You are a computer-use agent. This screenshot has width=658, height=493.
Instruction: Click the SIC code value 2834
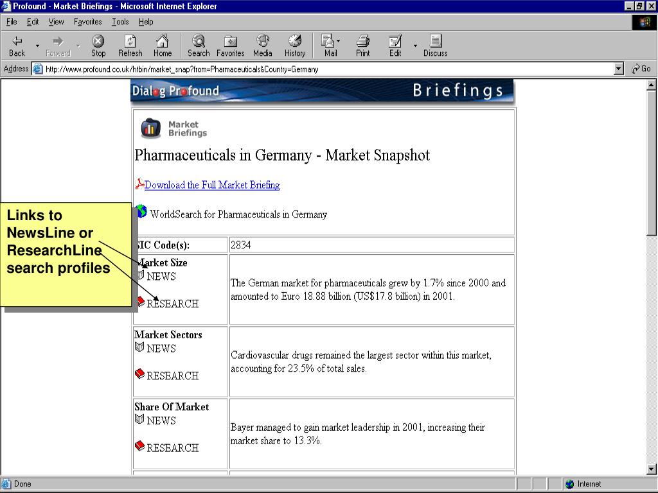pyautogui.click(x=241, y=245)
